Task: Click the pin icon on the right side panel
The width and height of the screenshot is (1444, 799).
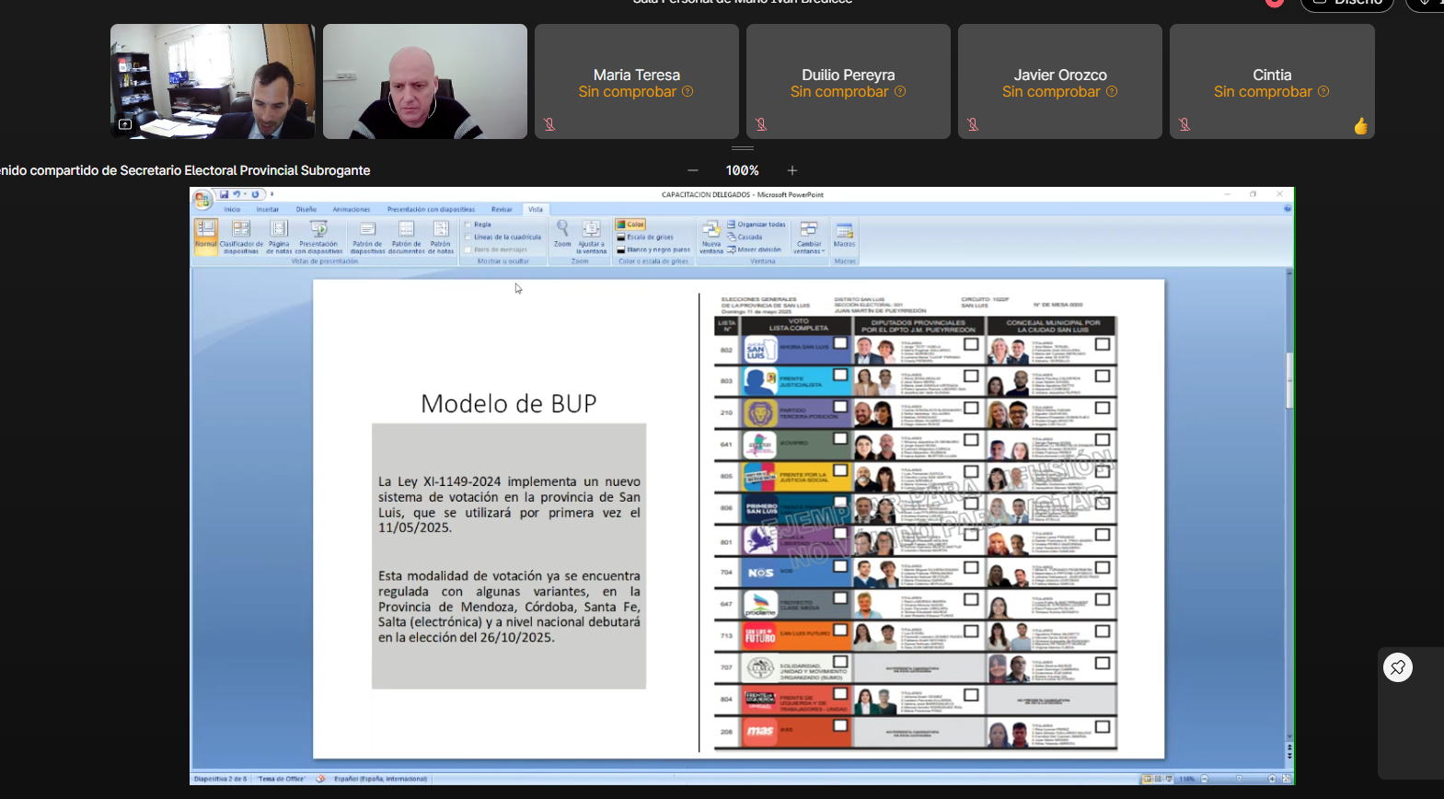Action: click(1398, 667)
